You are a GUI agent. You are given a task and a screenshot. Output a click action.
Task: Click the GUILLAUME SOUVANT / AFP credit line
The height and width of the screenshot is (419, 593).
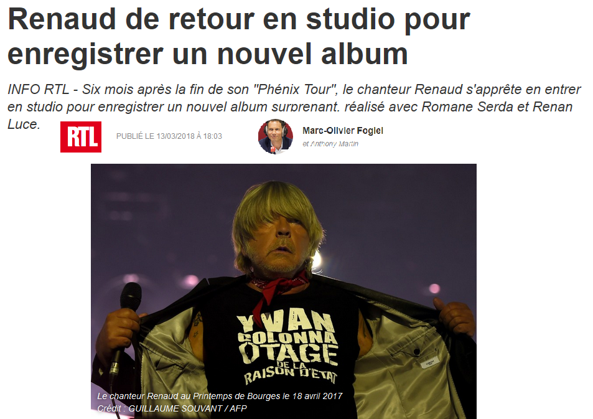click(187, 408)
